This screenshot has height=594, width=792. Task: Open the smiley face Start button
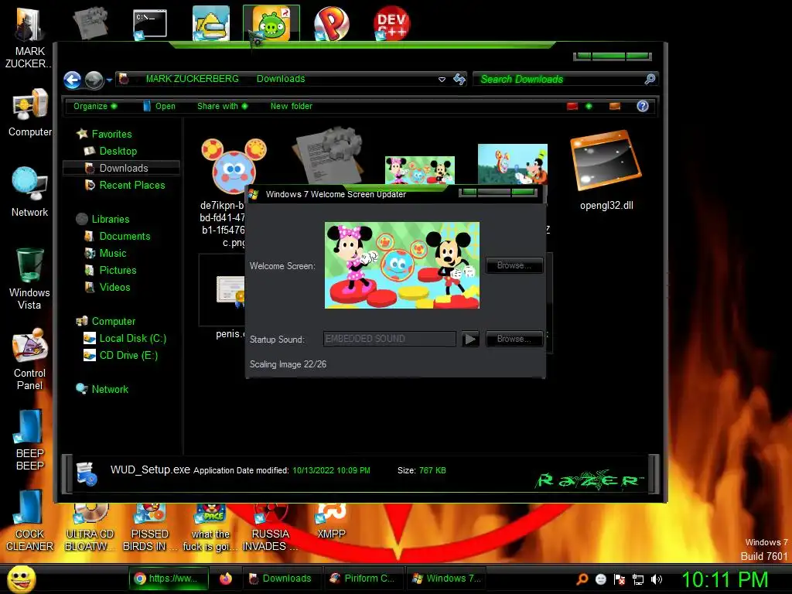click(21, 579)
